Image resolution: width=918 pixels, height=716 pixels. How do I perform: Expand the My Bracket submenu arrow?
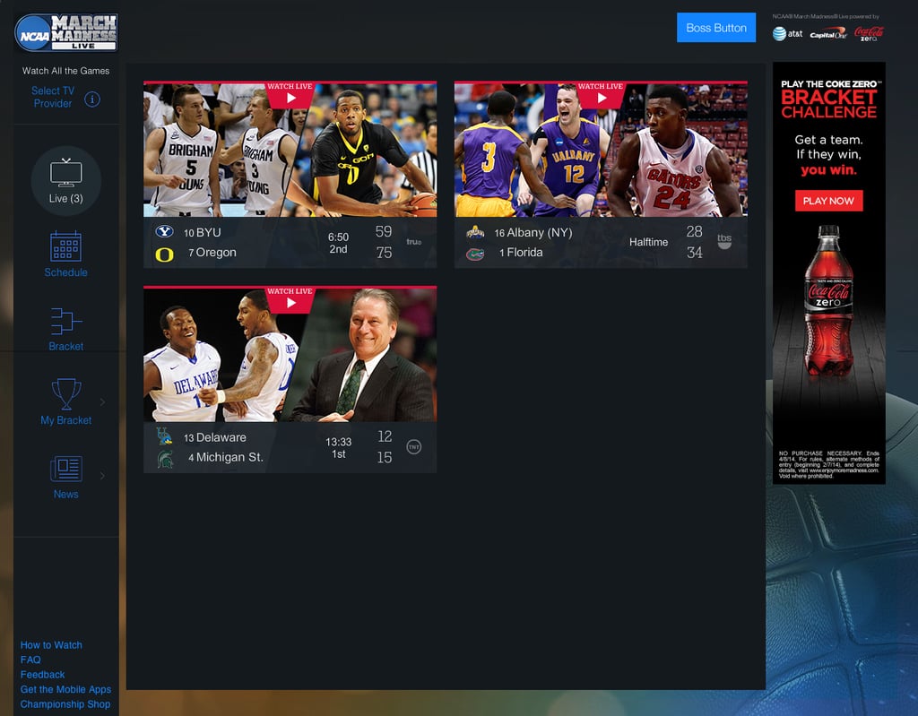pos(102,401)
